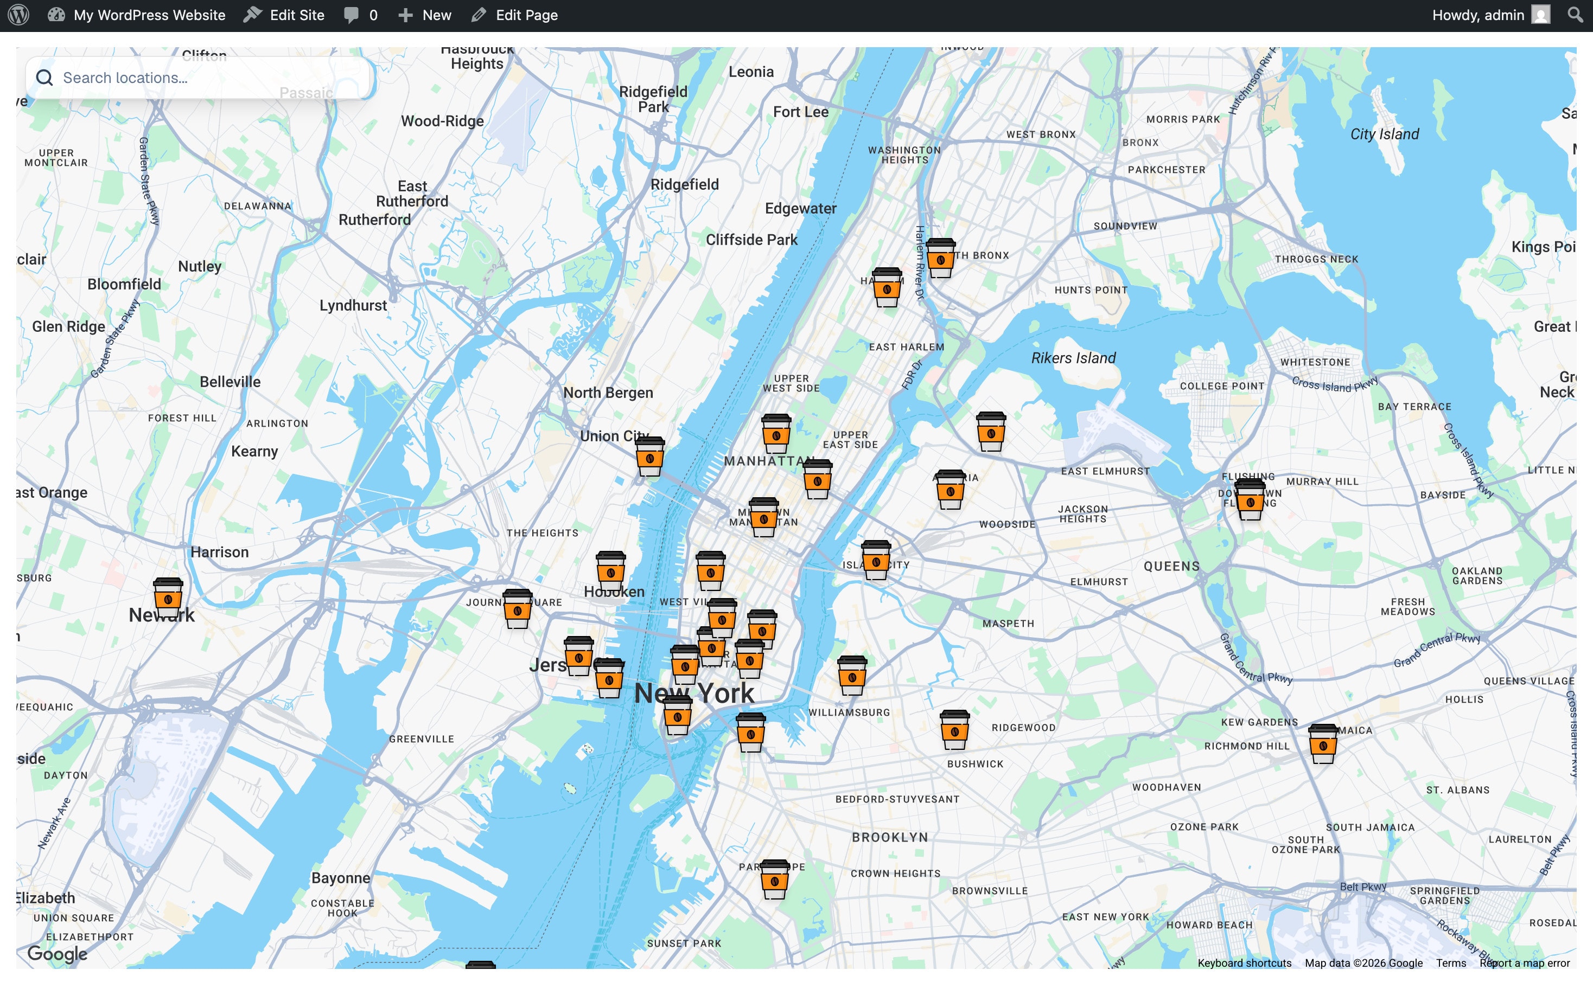
Task: Select coffee marker left of Upper East Side
Action: tap(775, 434)
